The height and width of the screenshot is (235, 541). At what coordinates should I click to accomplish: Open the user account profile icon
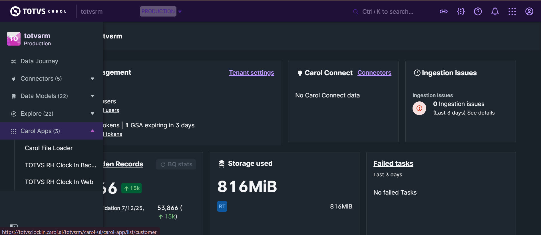(529, 11)
